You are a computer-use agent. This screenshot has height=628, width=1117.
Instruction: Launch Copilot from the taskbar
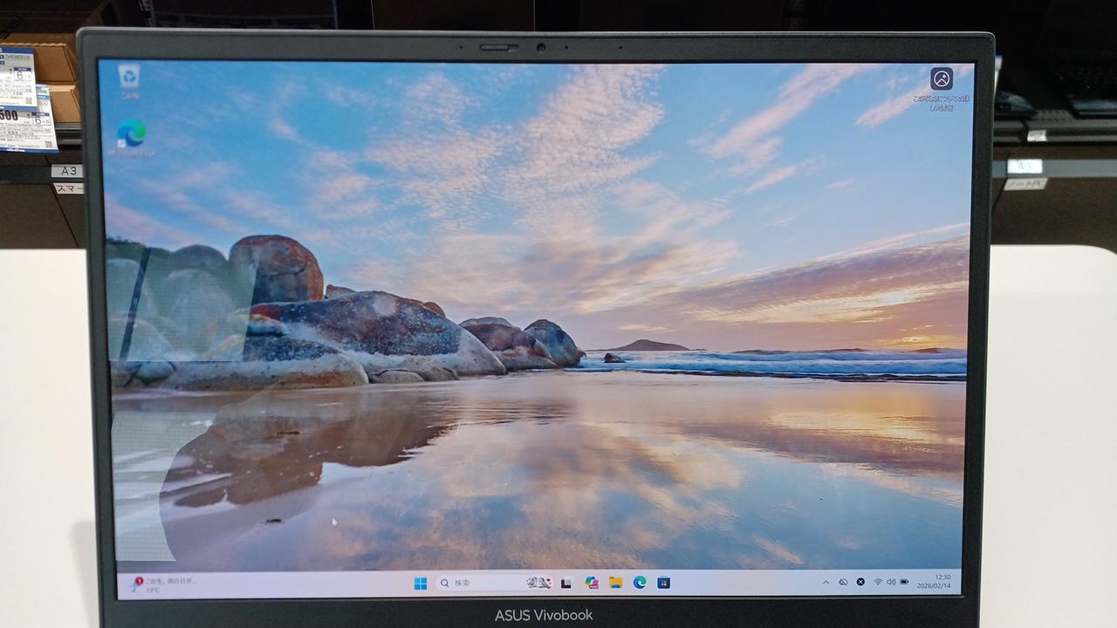(592, 583)
